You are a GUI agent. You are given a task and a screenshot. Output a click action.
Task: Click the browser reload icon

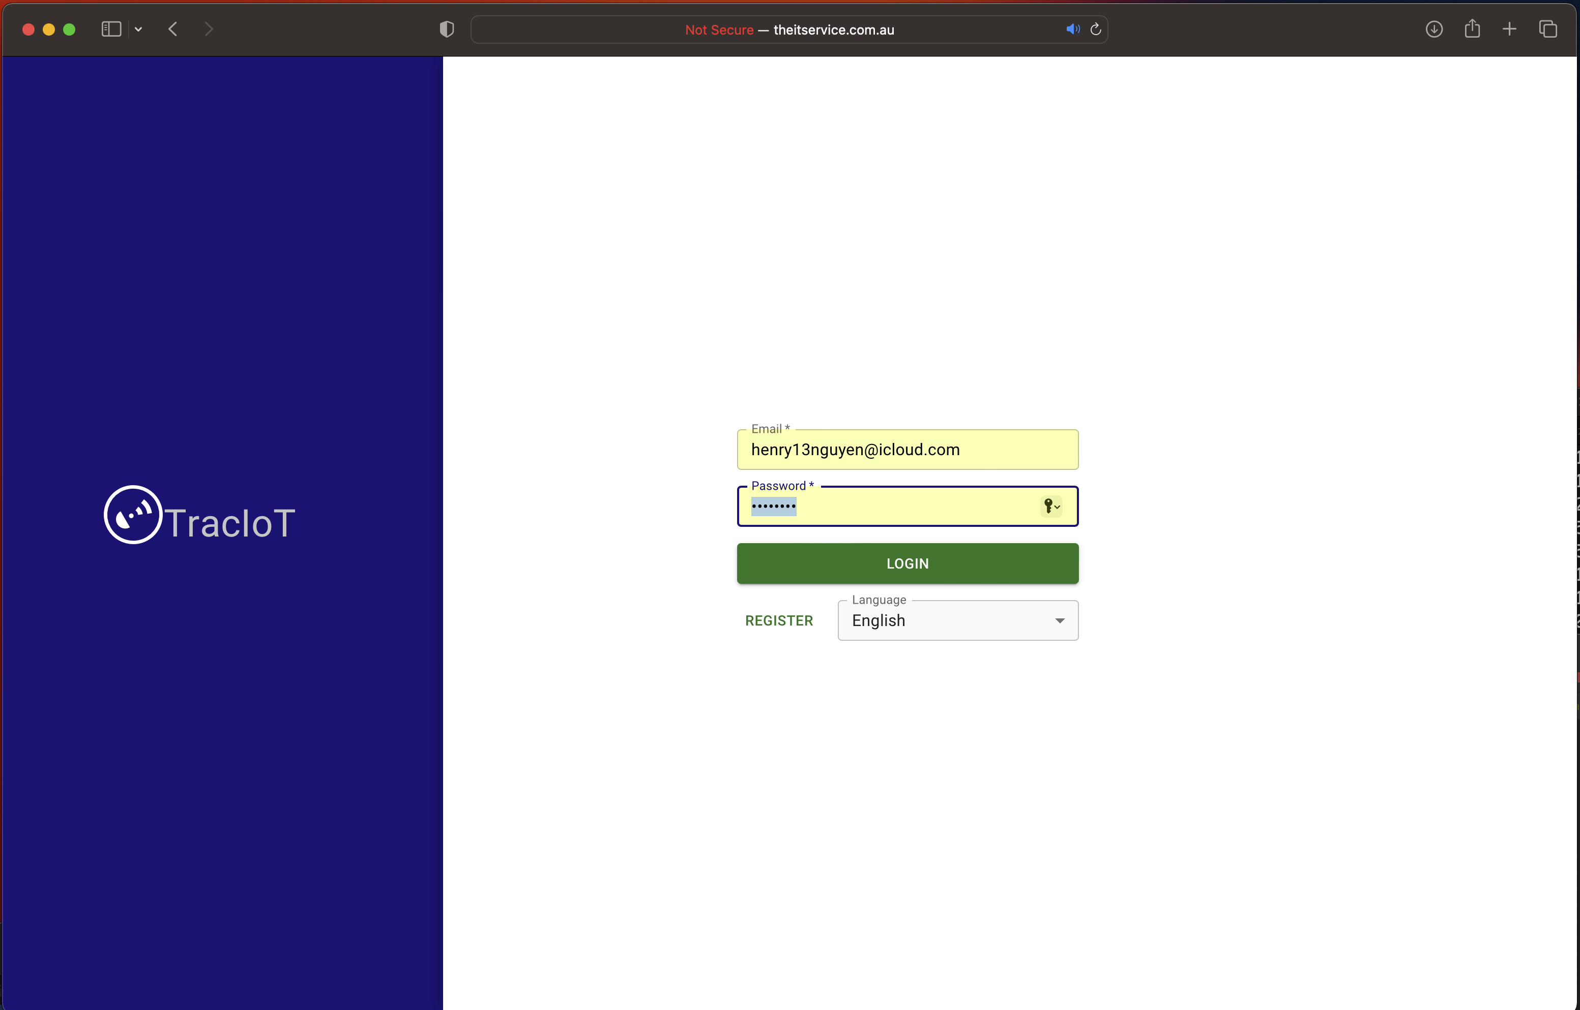click(x=1095, y=29)
